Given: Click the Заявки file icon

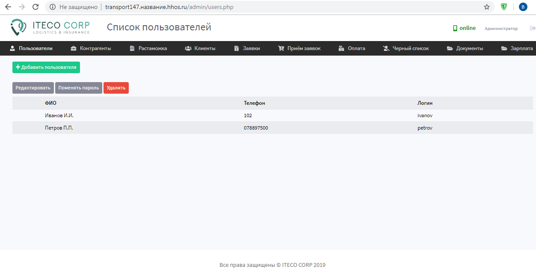Looking at the screenshot, I should (237, 48).
